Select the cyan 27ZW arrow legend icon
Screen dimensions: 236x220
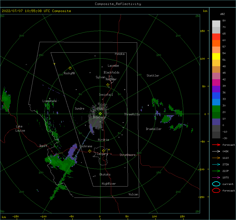tap(216, 165)
